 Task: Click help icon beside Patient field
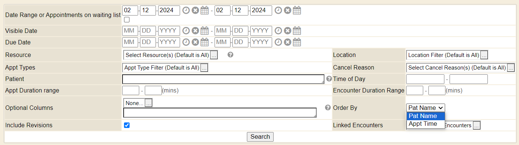click(x=329, y=79)
